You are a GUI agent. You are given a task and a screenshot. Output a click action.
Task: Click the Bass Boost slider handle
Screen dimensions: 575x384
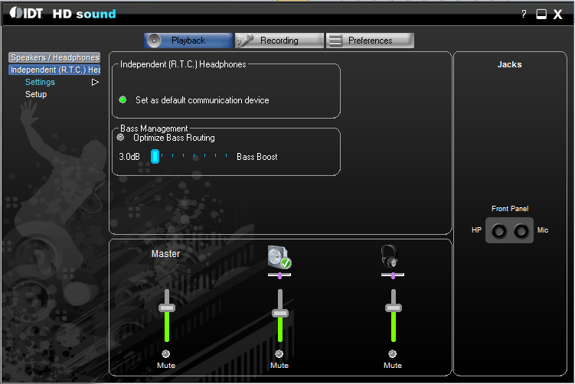(155, 157)
